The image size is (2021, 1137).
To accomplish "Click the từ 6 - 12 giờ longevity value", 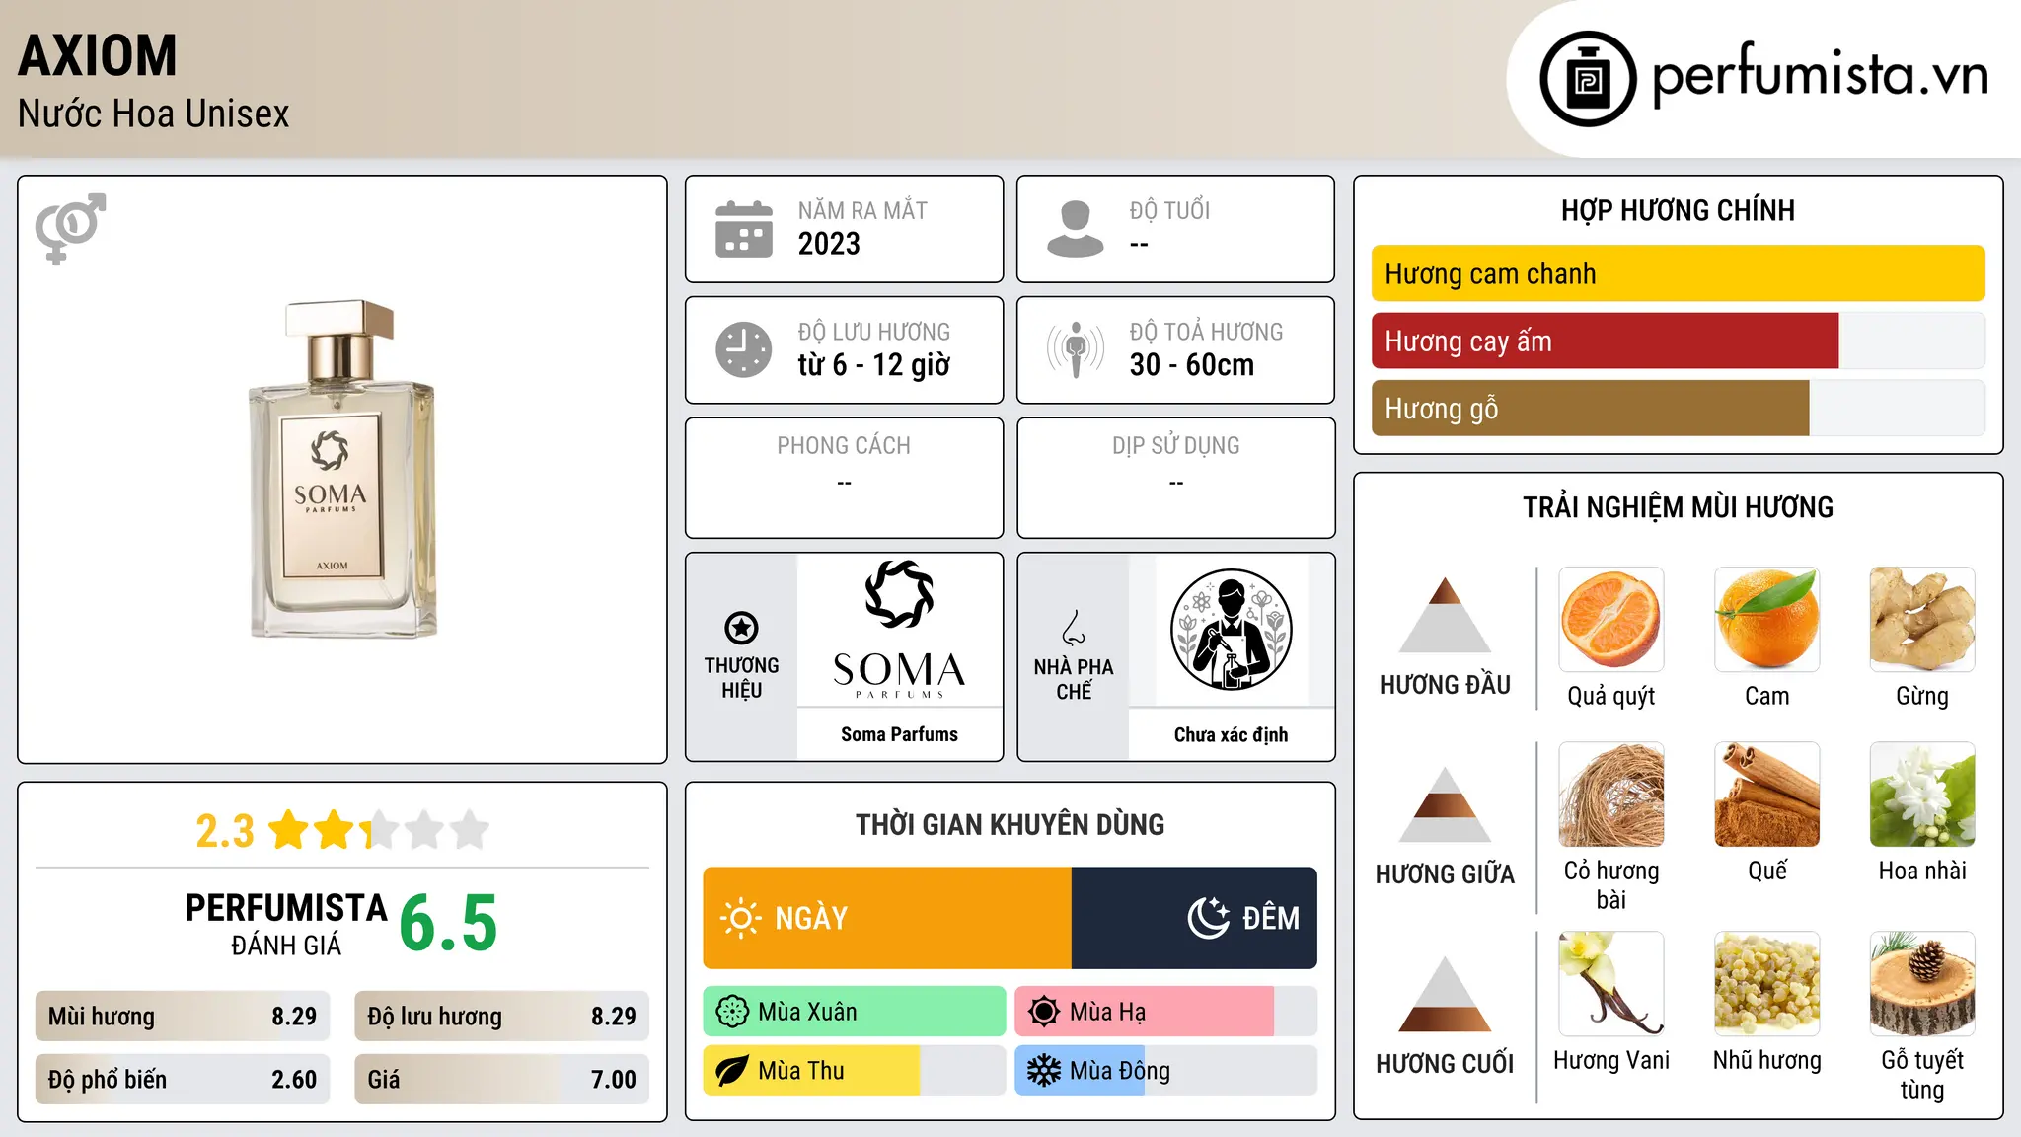I will point(874,365).
